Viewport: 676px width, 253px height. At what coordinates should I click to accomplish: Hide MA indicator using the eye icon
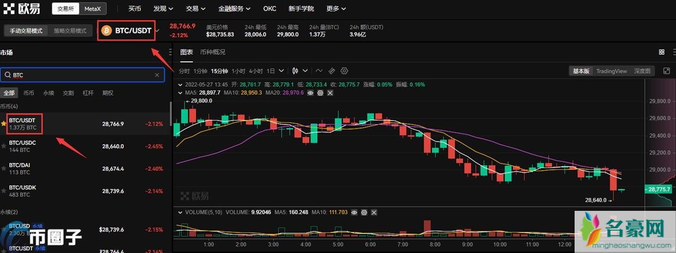tap(310, 93)
